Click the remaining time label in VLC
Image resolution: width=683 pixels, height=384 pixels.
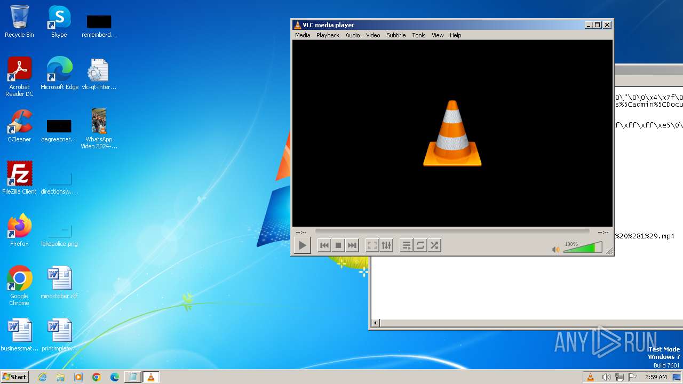coord(603,232)
